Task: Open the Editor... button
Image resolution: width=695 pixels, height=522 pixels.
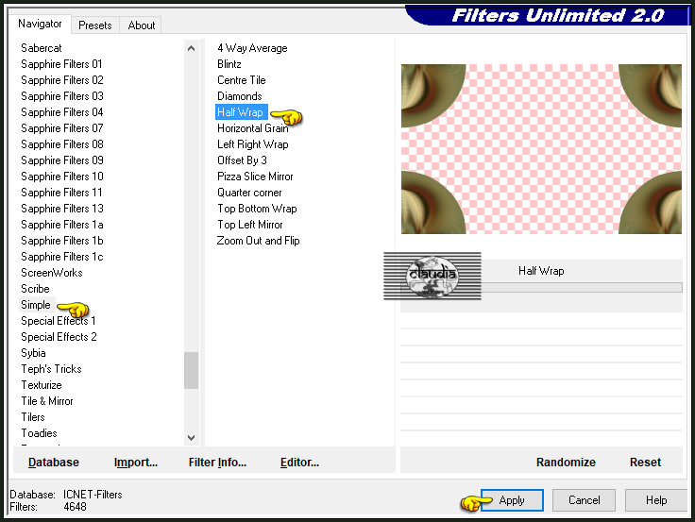Action: (299, 463)
